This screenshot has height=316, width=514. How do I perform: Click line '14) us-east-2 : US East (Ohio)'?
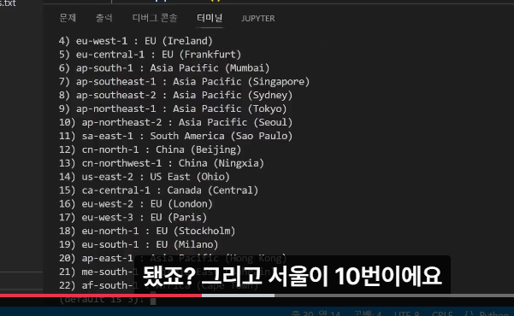click(145, 177)
